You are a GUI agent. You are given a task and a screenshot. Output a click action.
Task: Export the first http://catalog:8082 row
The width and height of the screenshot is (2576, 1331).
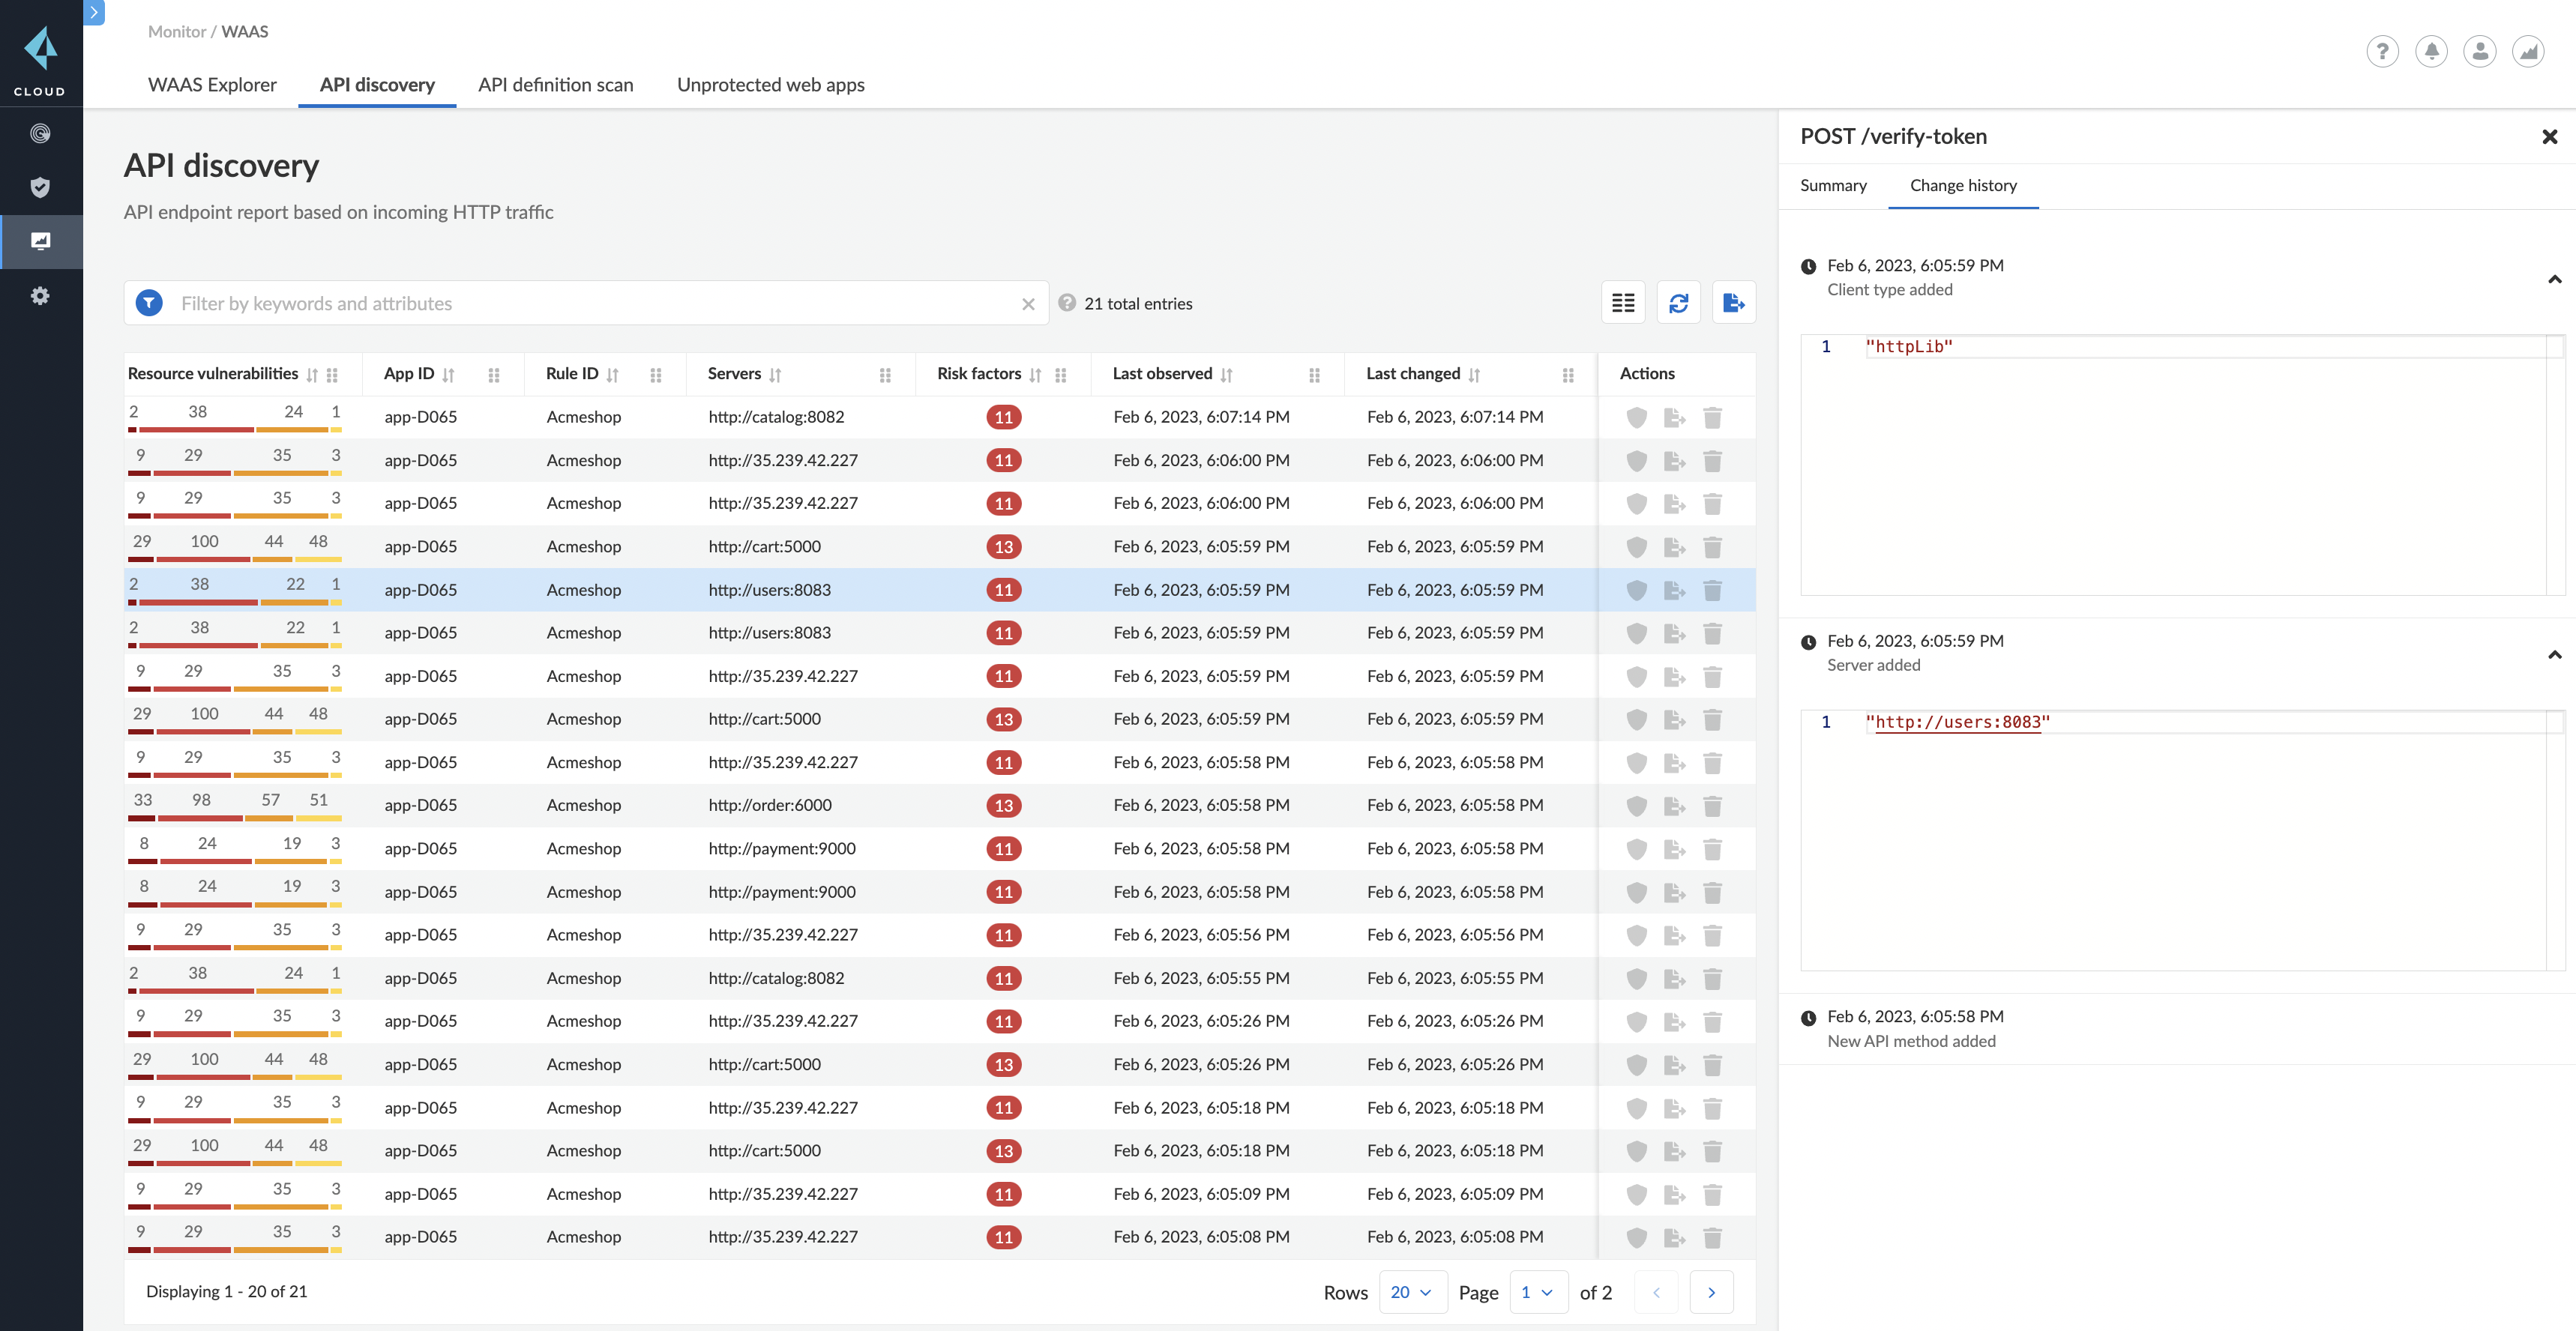click(1674, 417)
